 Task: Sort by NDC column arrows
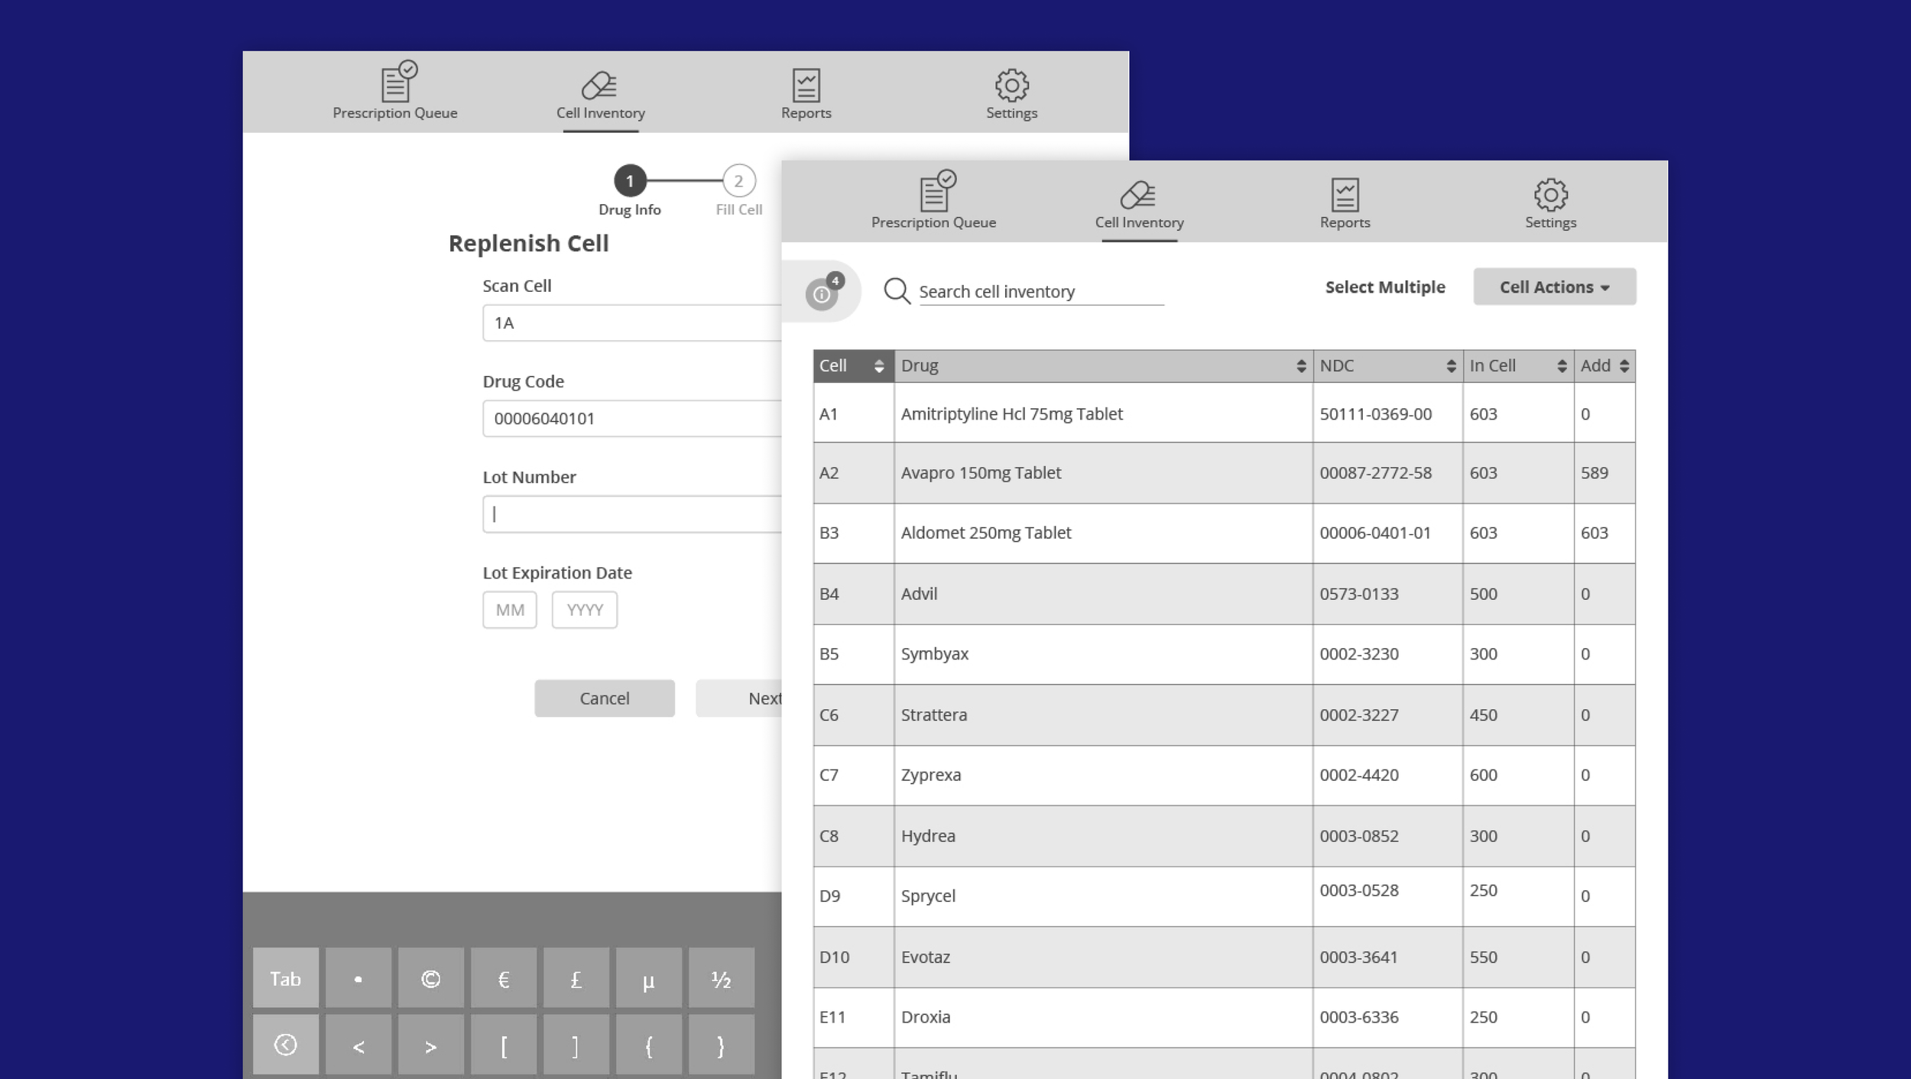tap(1451, 366)
